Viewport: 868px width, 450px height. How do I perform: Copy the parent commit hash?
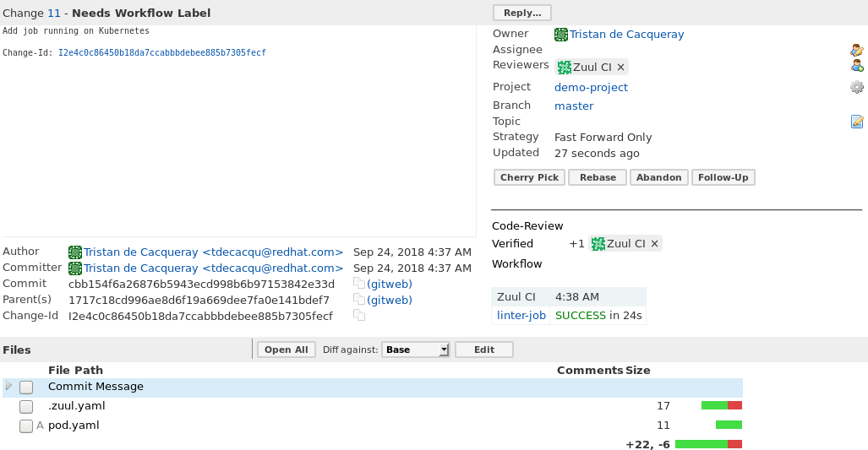(x=358, y=300)
